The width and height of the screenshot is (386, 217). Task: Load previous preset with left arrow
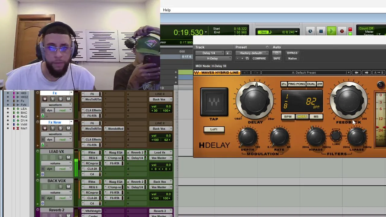356,73
